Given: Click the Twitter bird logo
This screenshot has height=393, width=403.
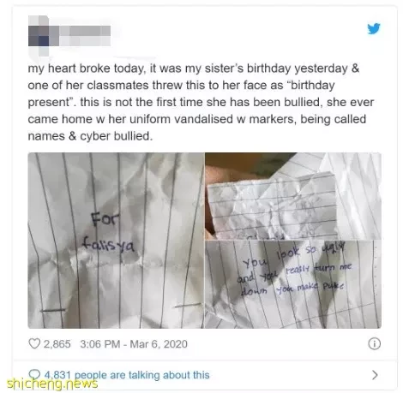Looking at the screenshot, I should coord(374,28).
